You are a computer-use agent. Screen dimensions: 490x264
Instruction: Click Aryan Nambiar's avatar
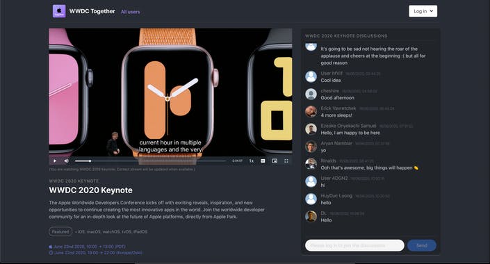click(311, 147)
